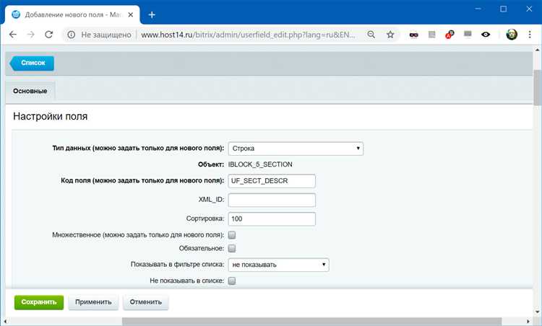Image resolution: width=542 pixels, height=326 pixels.
Task: Enable the 'Обязательное' checkbox
Action: 232,248
